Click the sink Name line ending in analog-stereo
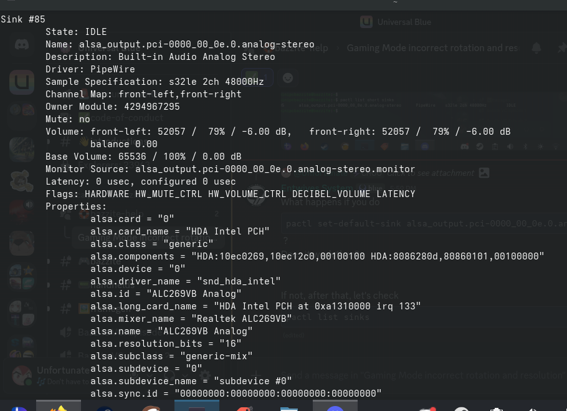Viewport: 567px width, 411px height. point(179,44)
